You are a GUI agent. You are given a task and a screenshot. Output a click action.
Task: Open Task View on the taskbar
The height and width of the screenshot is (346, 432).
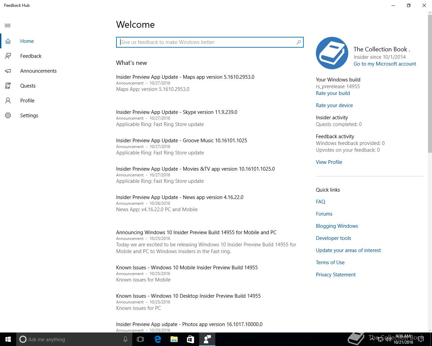click(140, 339)
